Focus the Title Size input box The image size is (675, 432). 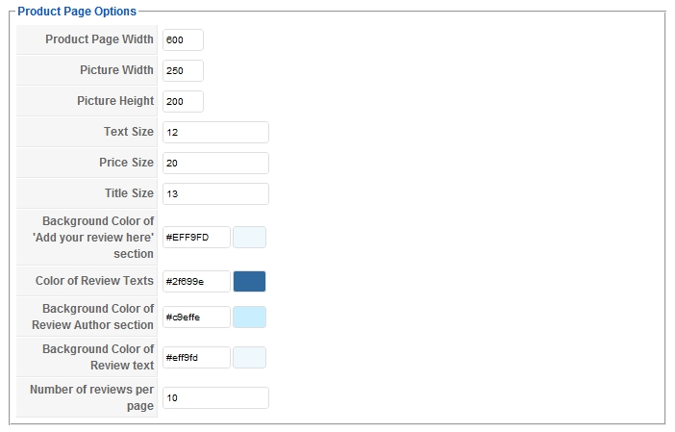point(215,194)
